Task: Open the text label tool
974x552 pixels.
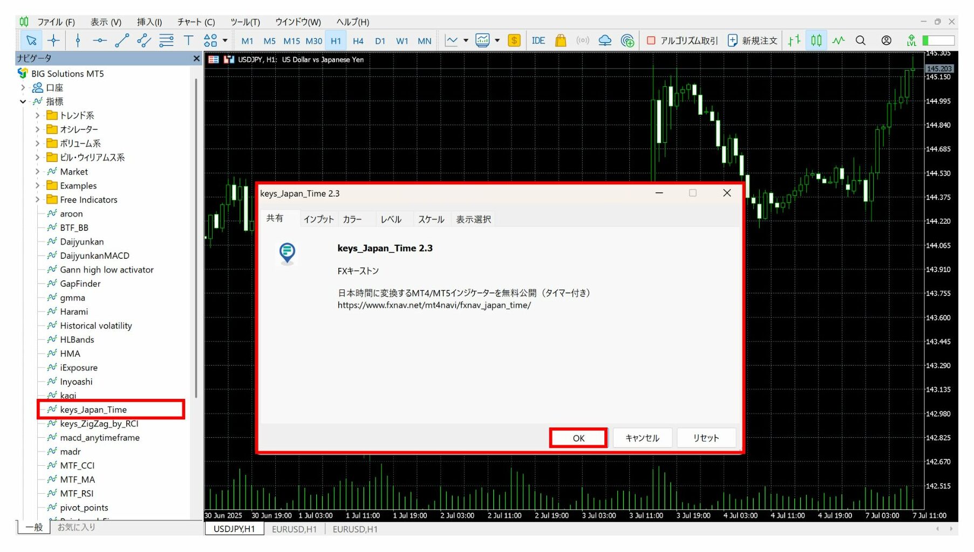Action: point(188,40)
